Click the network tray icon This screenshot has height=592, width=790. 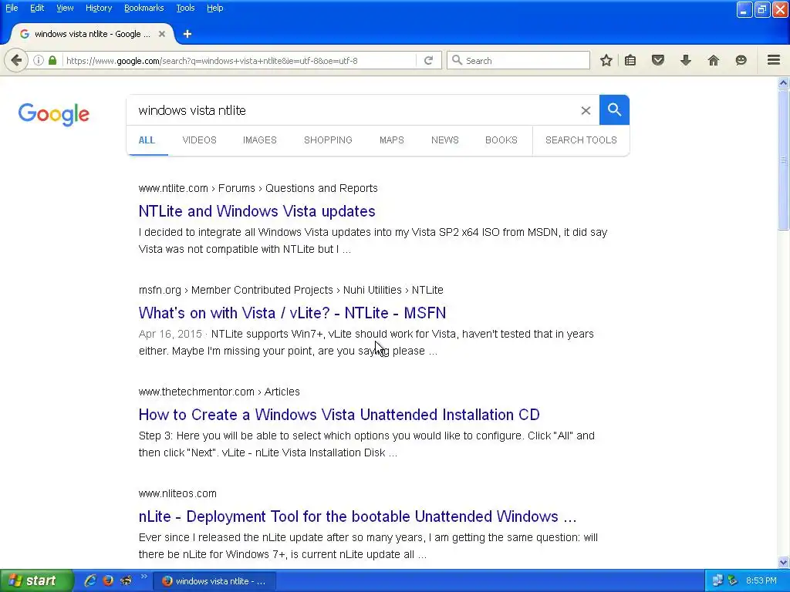(x=717, y=580)
